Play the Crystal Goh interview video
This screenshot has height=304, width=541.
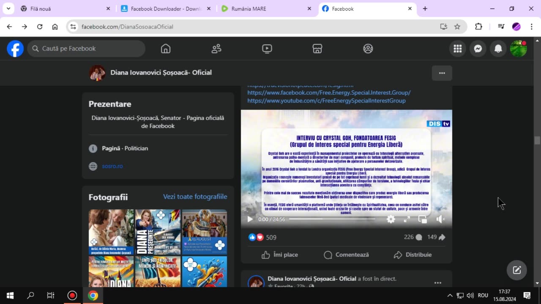[250, 219]
